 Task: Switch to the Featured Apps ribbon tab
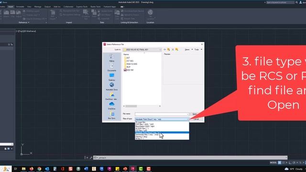(x=109, y=7)
